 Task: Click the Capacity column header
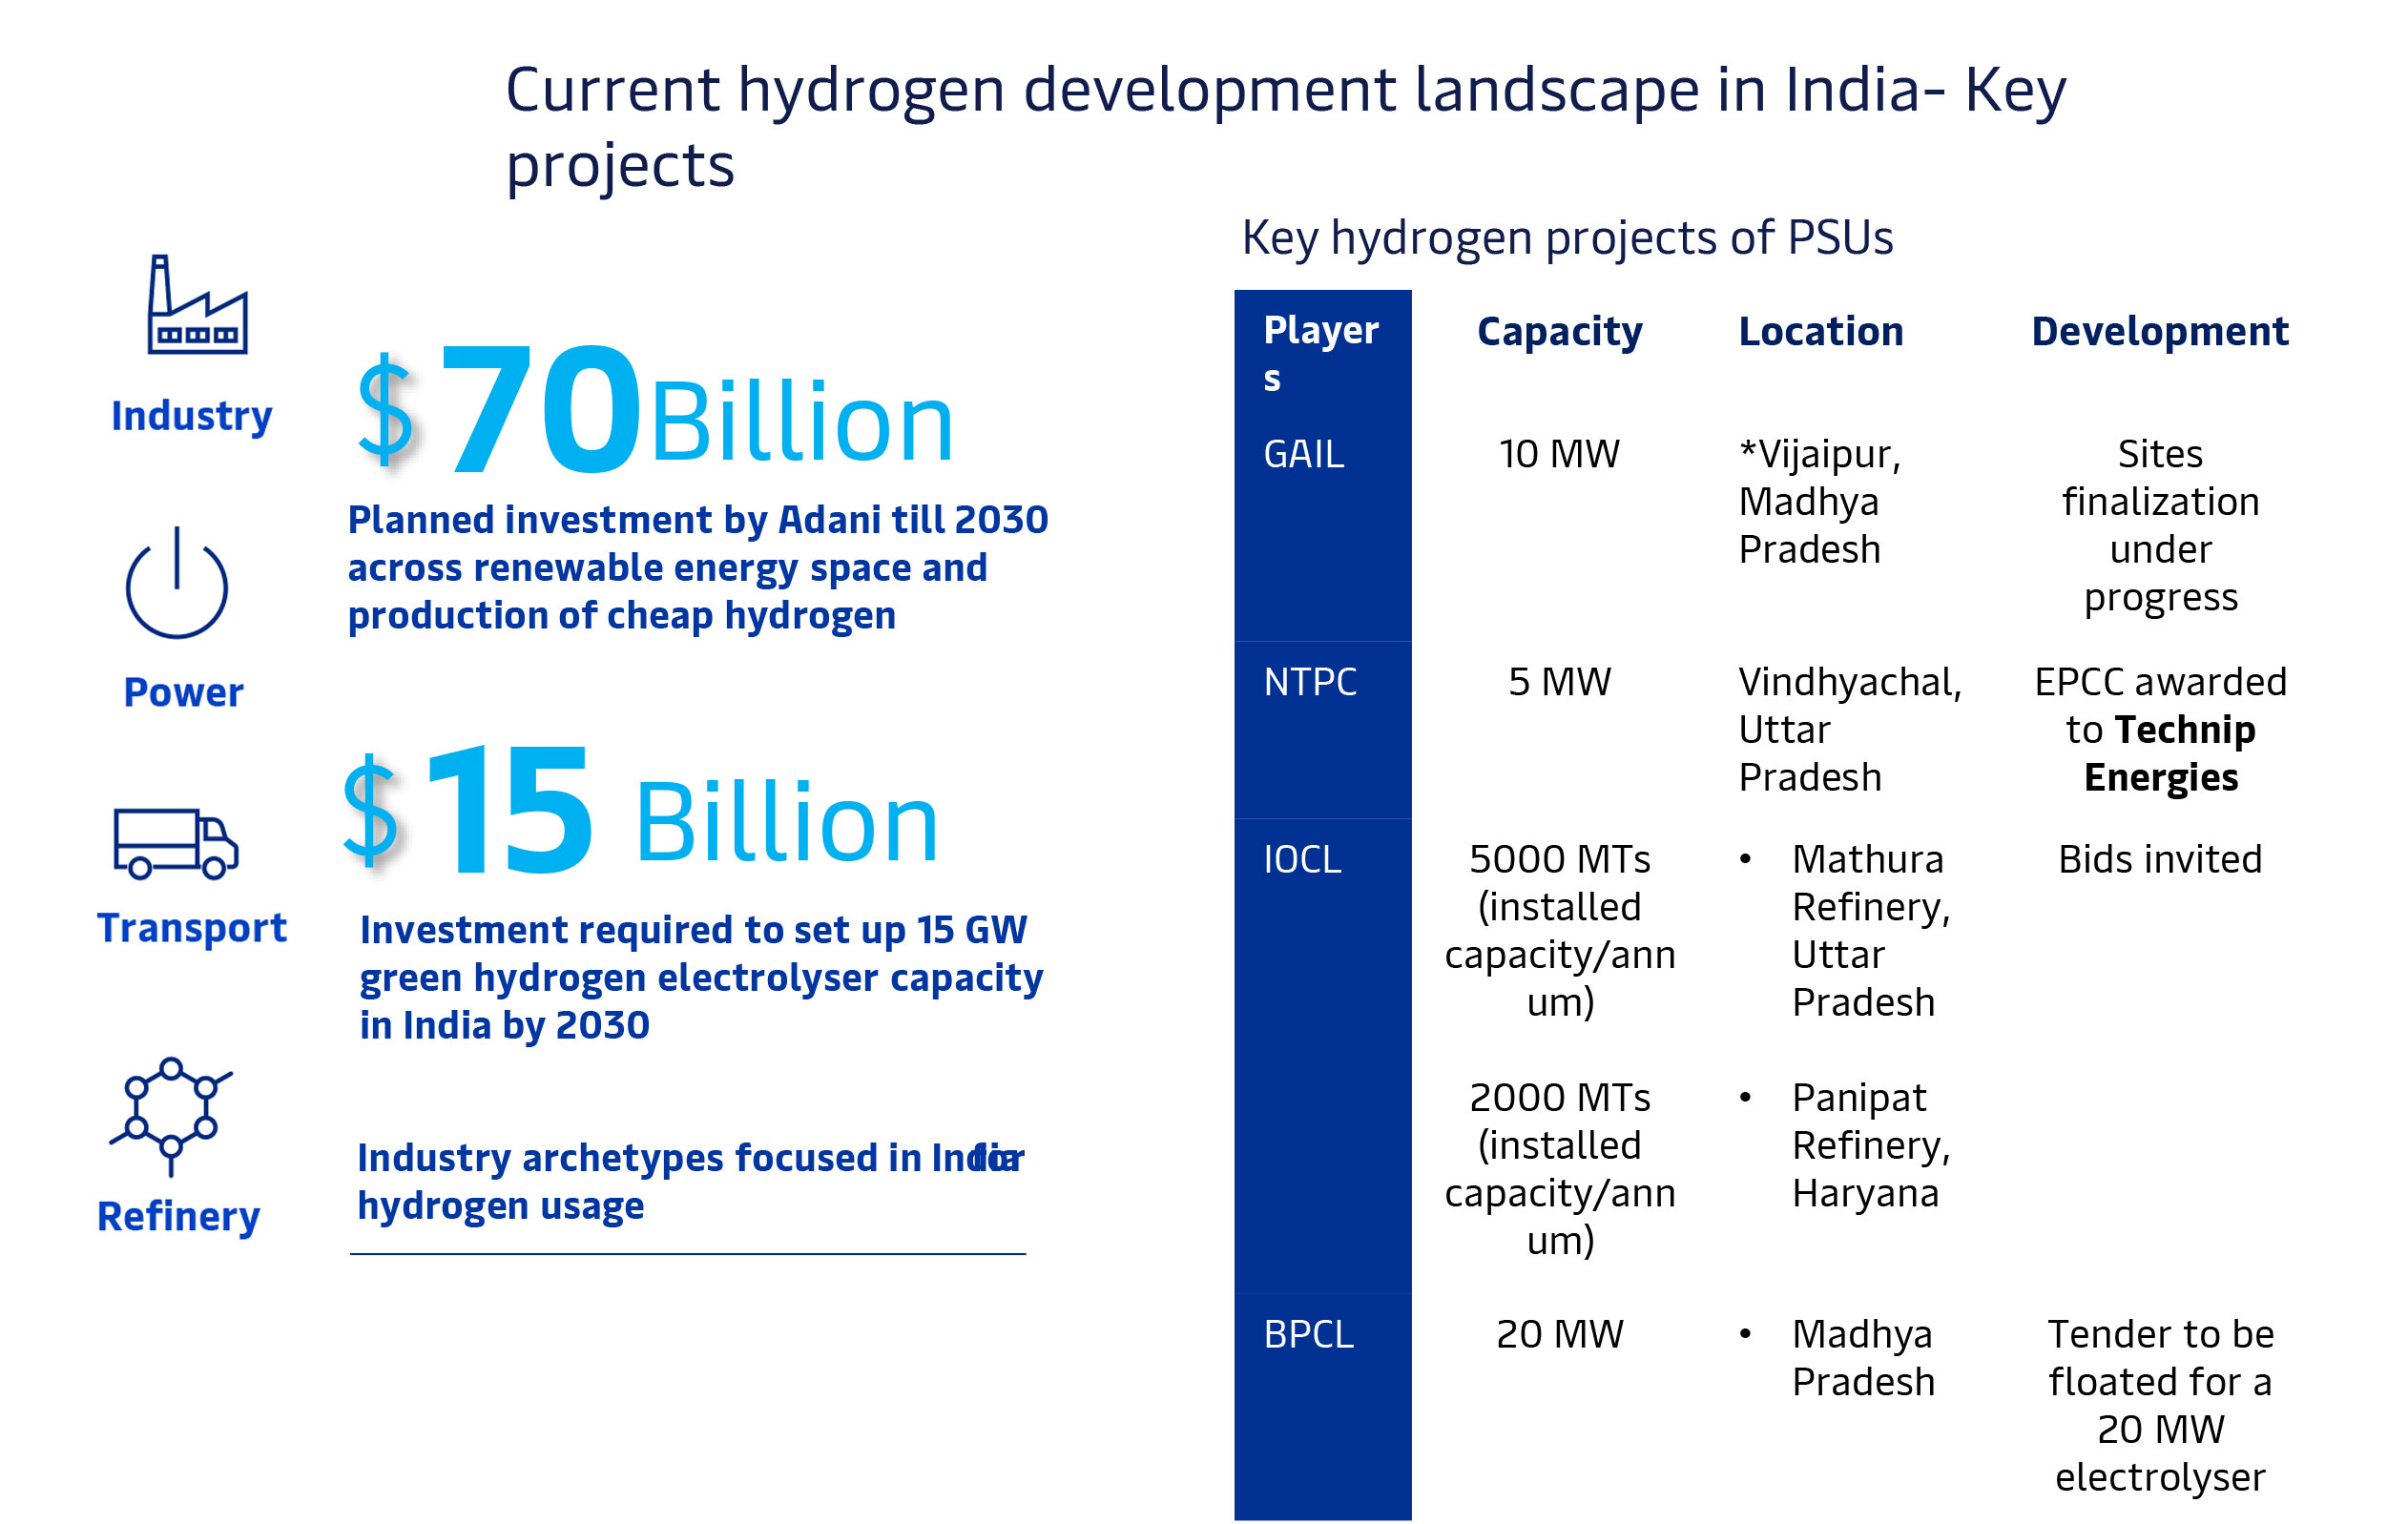[1560, 332]
